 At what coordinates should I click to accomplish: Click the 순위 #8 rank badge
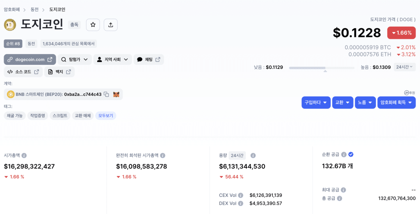click(13, 43)
